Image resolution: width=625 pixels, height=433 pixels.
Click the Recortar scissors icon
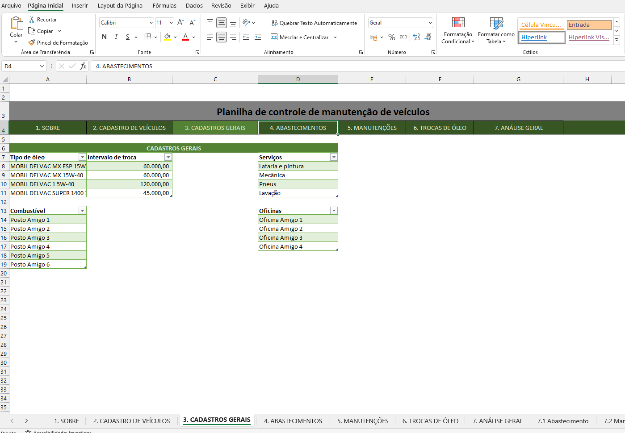pyautogui.click(x=32, y=20)
